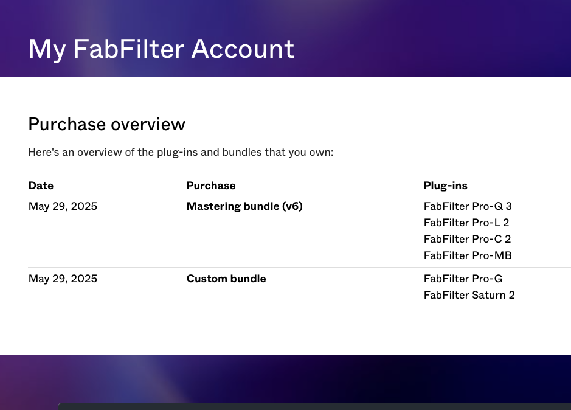Click the Plug-ins column header
571x410 pixels.
[445, 186]
